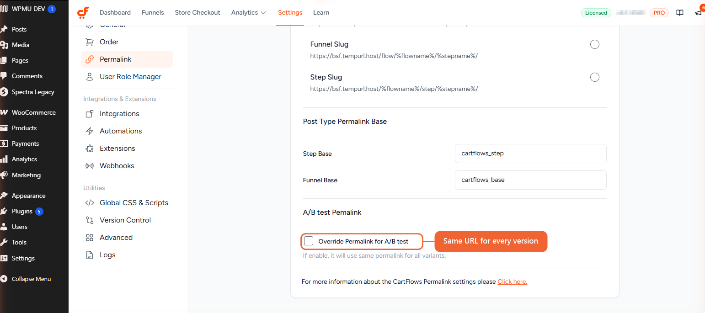Open the Learn tab
The height and width of the screenshot is (313, 705).
(321, 13)
